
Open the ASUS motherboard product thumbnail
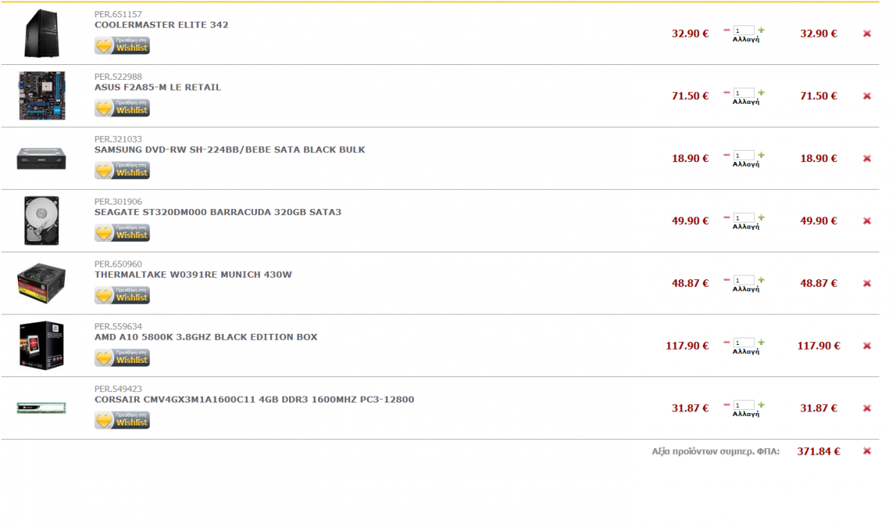pyautogui.click(x=42, y=96)
